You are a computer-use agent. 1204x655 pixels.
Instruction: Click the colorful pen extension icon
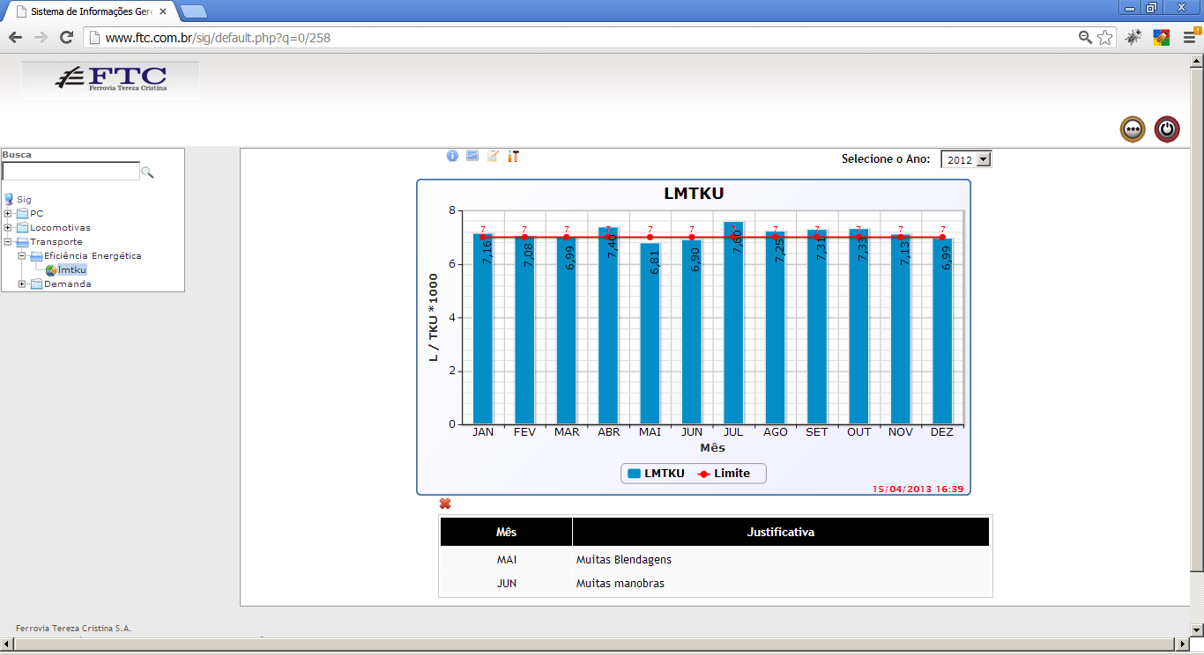(1161, 37)
